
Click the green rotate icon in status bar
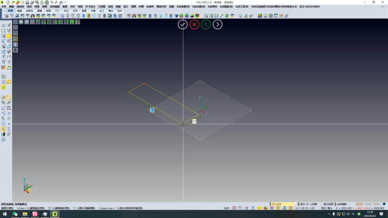tap(284, 208)
